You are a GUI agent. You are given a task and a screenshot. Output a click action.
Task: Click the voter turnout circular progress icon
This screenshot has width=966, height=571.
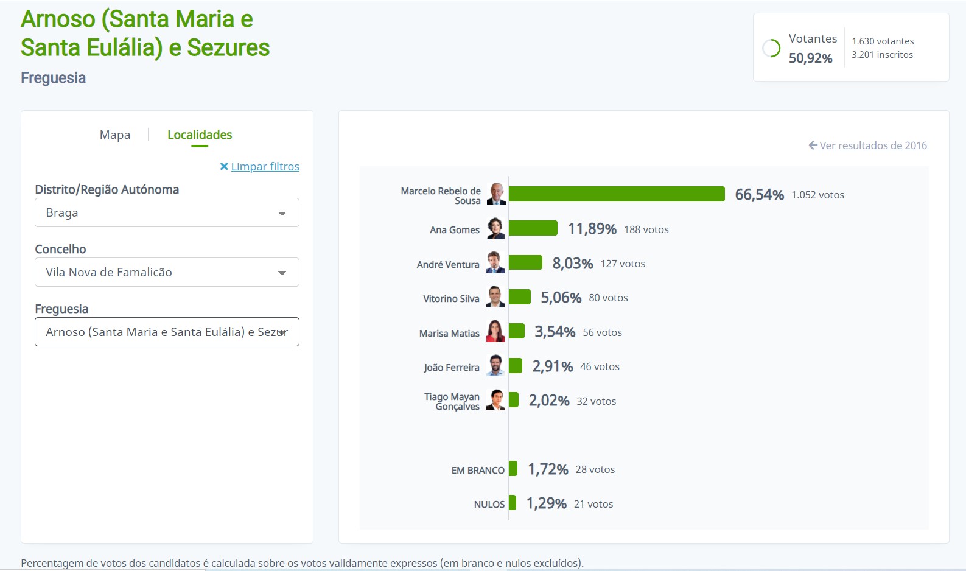(x=771, y=48)
